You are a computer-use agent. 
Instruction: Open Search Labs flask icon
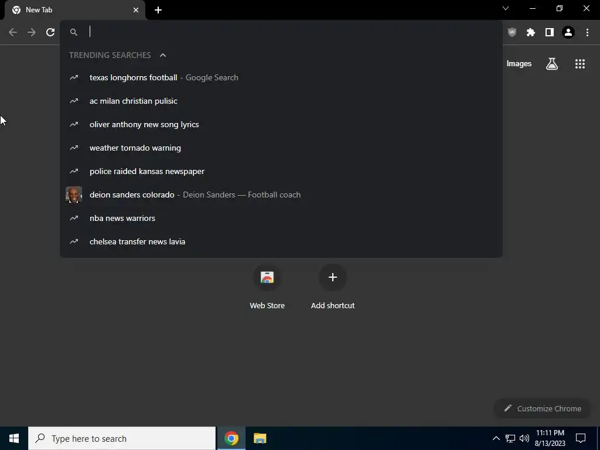552,64
